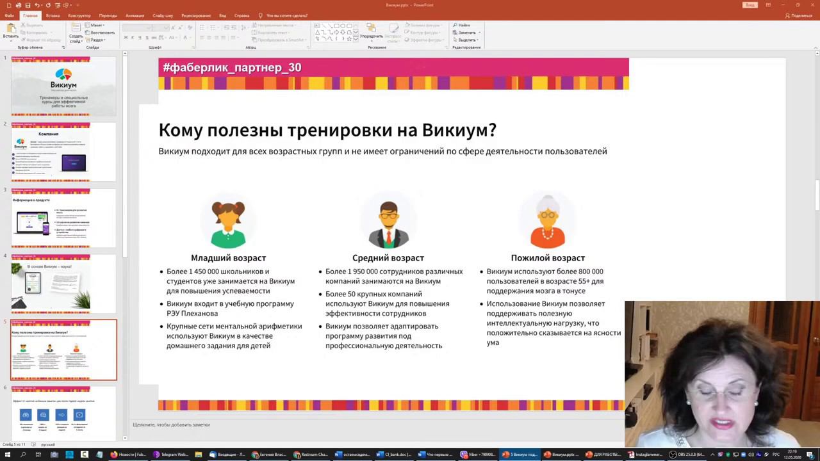Switch to the Insert (Вставка) tab
Screen dimensions: 820x461
tap(53, 15)
